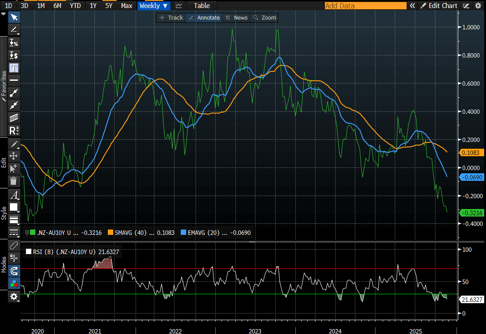Select the text annotation T tool
The width and height of the screenshot is (486, 334).
[x=14, y=68]
